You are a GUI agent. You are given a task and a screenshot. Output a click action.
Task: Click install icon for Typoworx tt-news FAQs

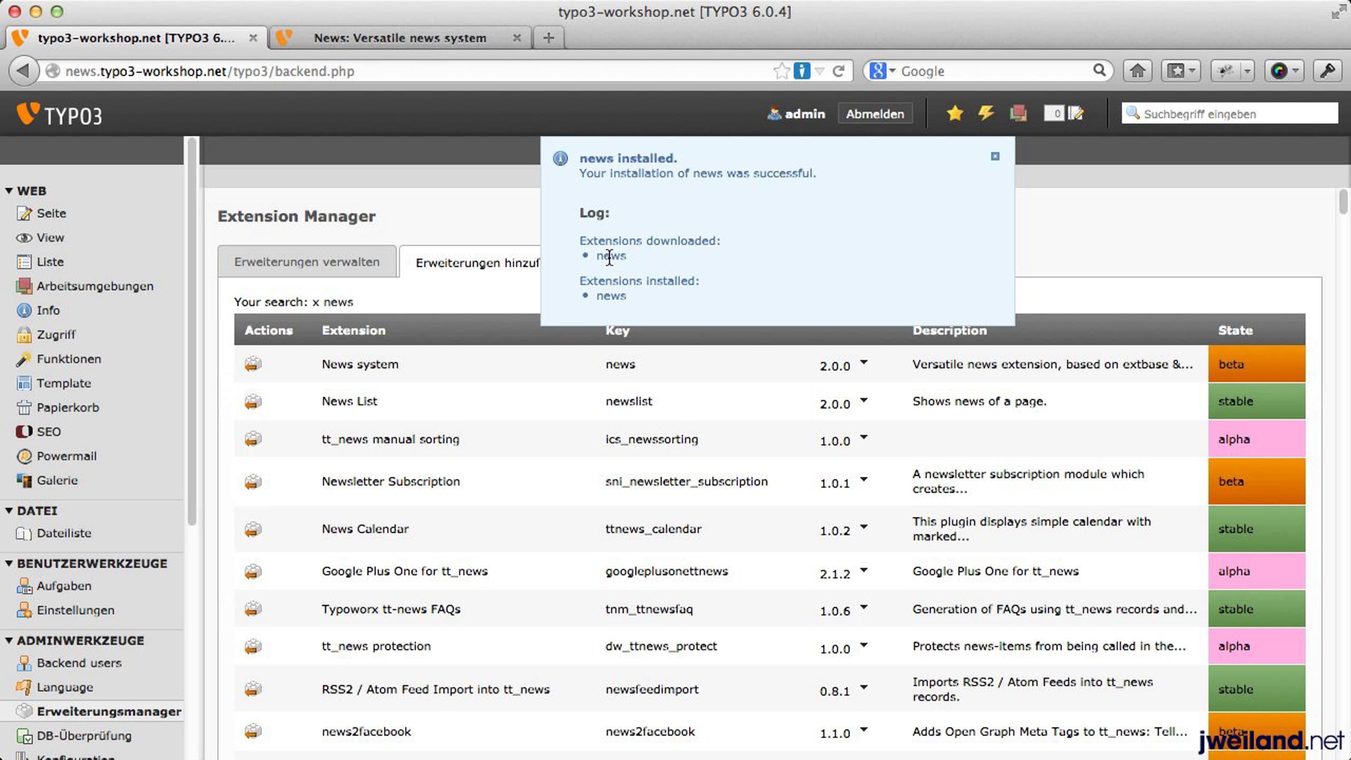click(x=253, y=609)
